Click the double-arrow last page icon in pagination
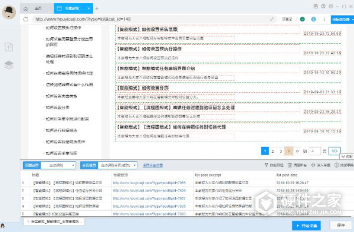Screen dimensions: 354x232 (x=297, y=151)
